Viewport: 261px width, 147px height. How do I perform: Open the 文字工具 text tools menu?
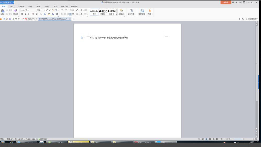click(131, 12)
